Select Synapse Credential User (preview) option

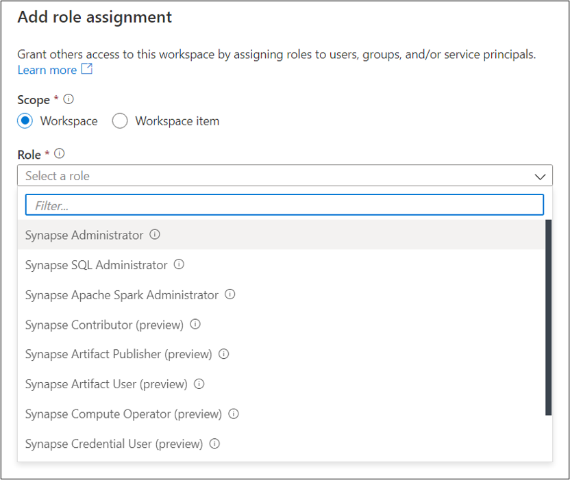click(x=114, y=444)
